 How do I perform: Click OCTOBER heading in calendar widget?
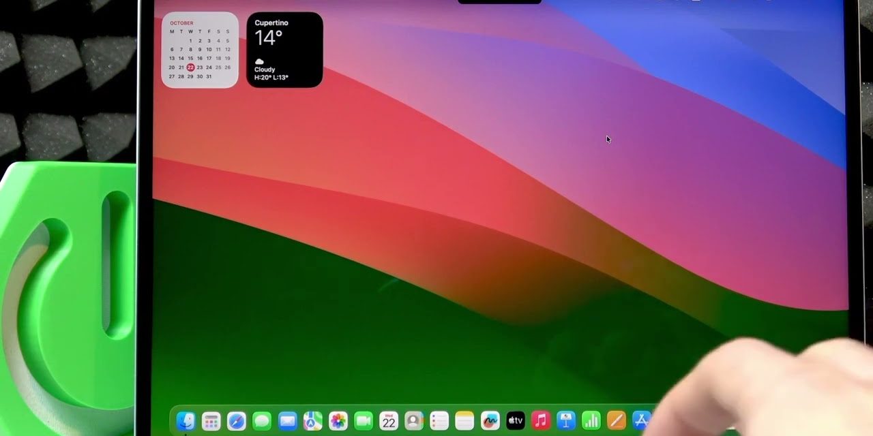[x=181, y=23]
